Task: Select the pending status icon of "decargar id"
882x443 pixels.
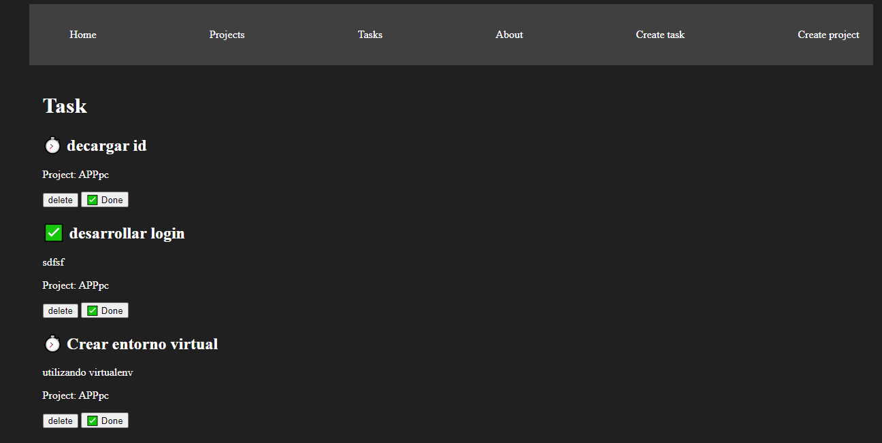Action: click(x=52, y=145)
